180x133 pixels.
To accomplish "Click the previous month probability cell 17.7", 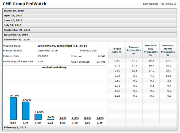I will click(169, 61).
